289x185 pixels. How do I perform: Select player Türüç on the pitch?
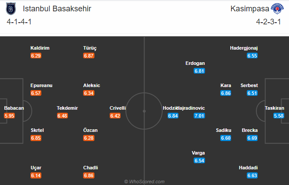90,48
